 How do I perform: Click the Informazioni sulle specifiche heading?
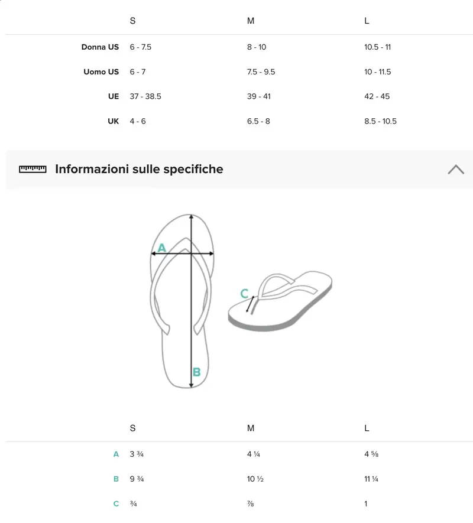coord(139,169)
